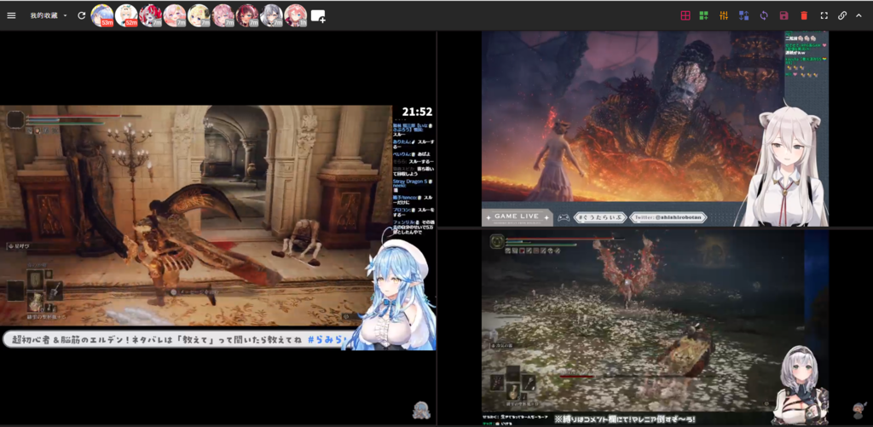Click the blue reorder videos icon
This screenshot has height=427, width=873.
(743, 15)
